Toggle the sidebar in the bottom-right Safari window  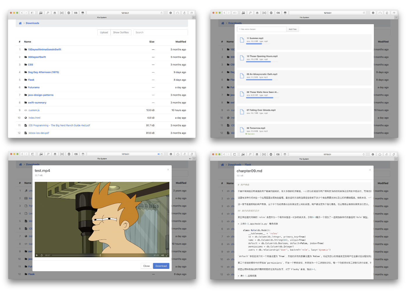click(x=235, y=154)
